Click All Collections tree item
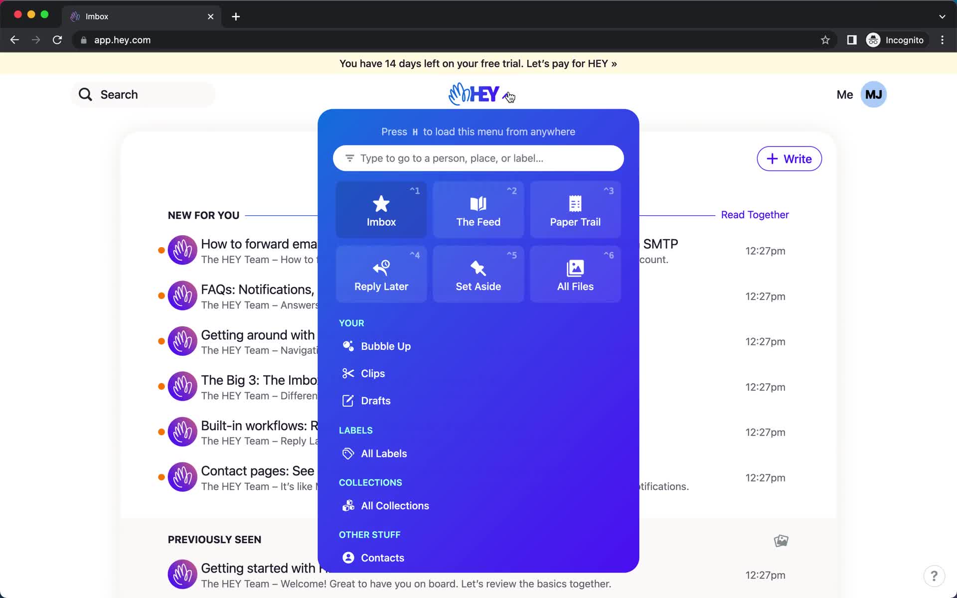957x598 pixels. pos(395,505)
